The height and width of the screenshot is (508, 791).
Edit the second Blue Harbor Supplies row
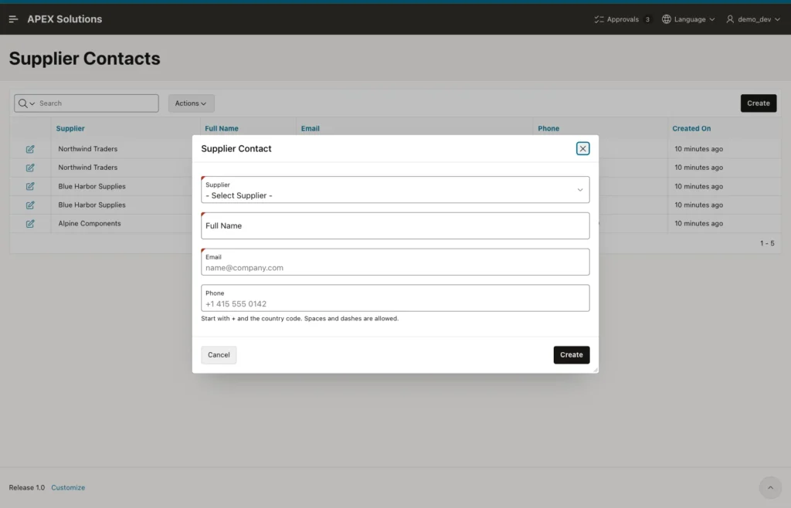pyautogui.click(x=30, y=205)
